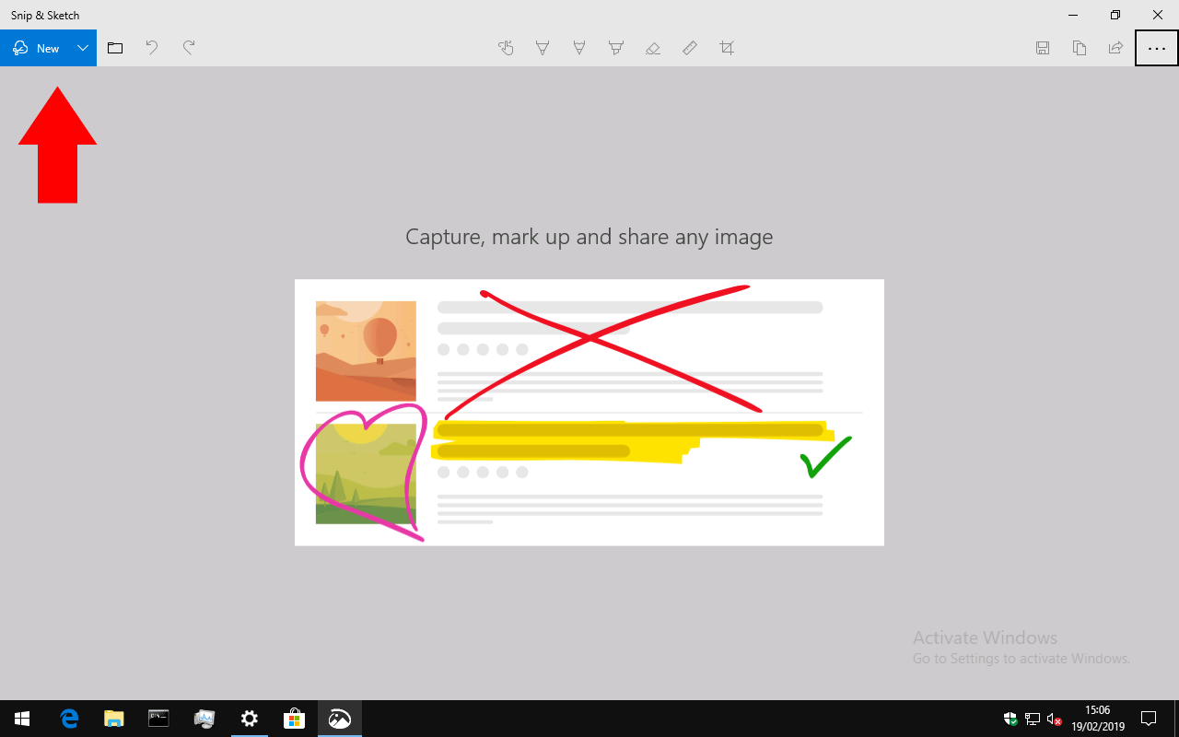1179x737 pixels.
Task: Click the muted volume tray icon
Action: click(1055, 719)
